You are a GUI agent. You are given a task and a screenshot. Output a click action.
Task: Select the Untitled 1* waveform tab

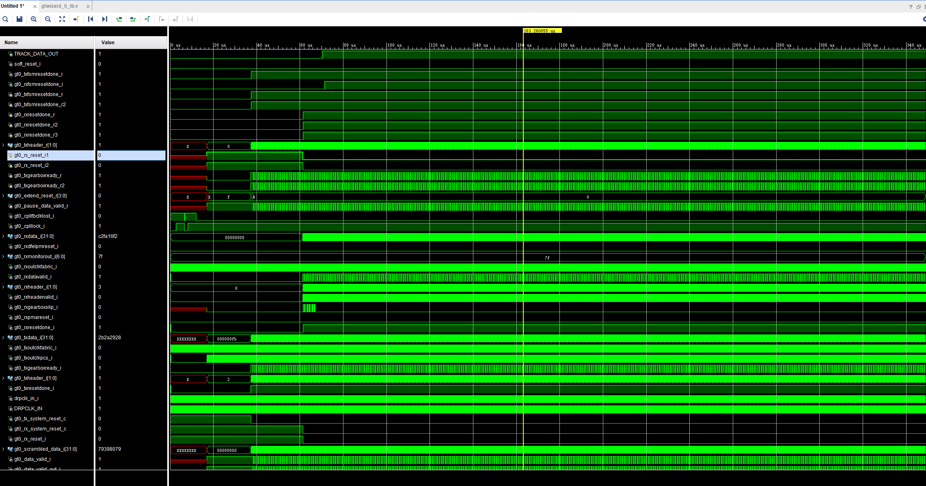click(13, 6)
